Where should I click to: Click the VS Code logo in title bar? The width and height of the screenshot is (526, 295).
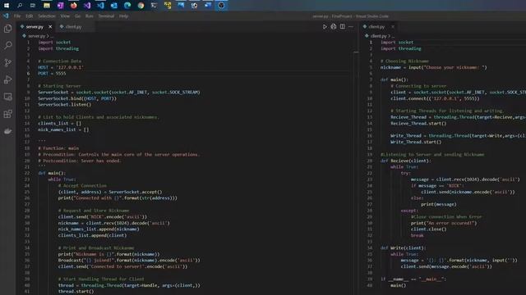point(6,16)
